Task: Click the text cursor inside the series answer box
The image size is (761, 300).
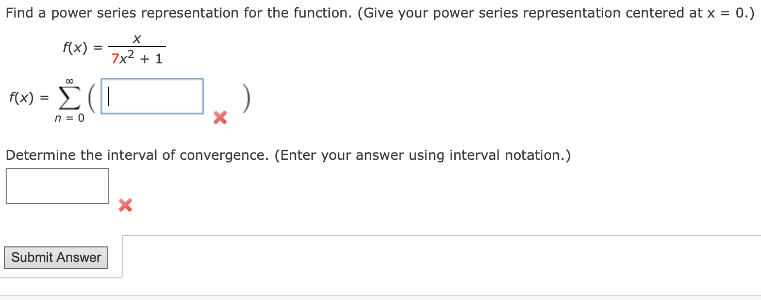Action: click(x=108, y=96)
